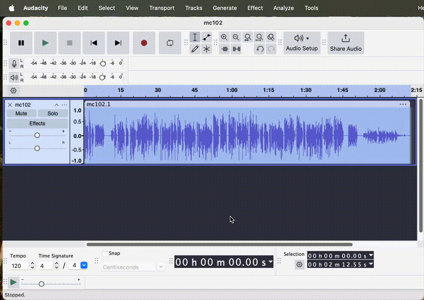Screen dimensions: 424x300
Task: Click the time signature numerator stepper
Action: coord(57,265)
